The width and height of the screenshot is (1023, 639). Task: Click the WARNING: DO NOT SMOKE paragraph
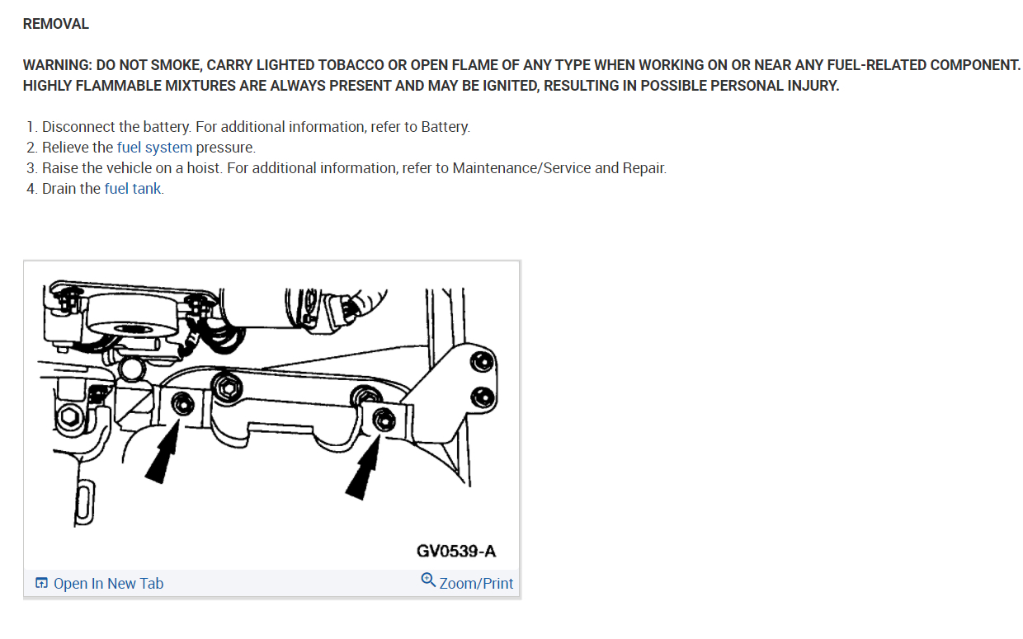pyautogui.click(x=521, y=75)
